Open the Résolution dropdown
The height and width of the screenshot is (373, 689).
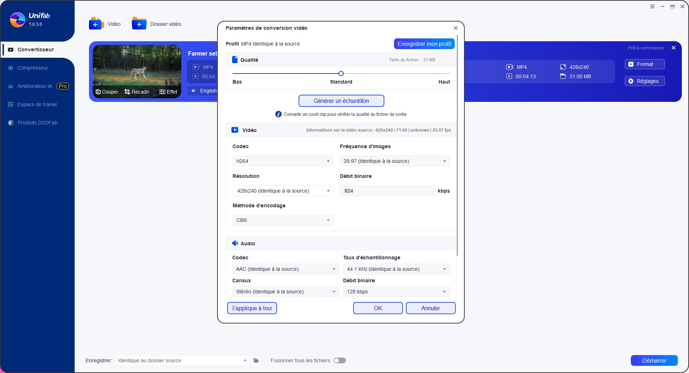283,191
